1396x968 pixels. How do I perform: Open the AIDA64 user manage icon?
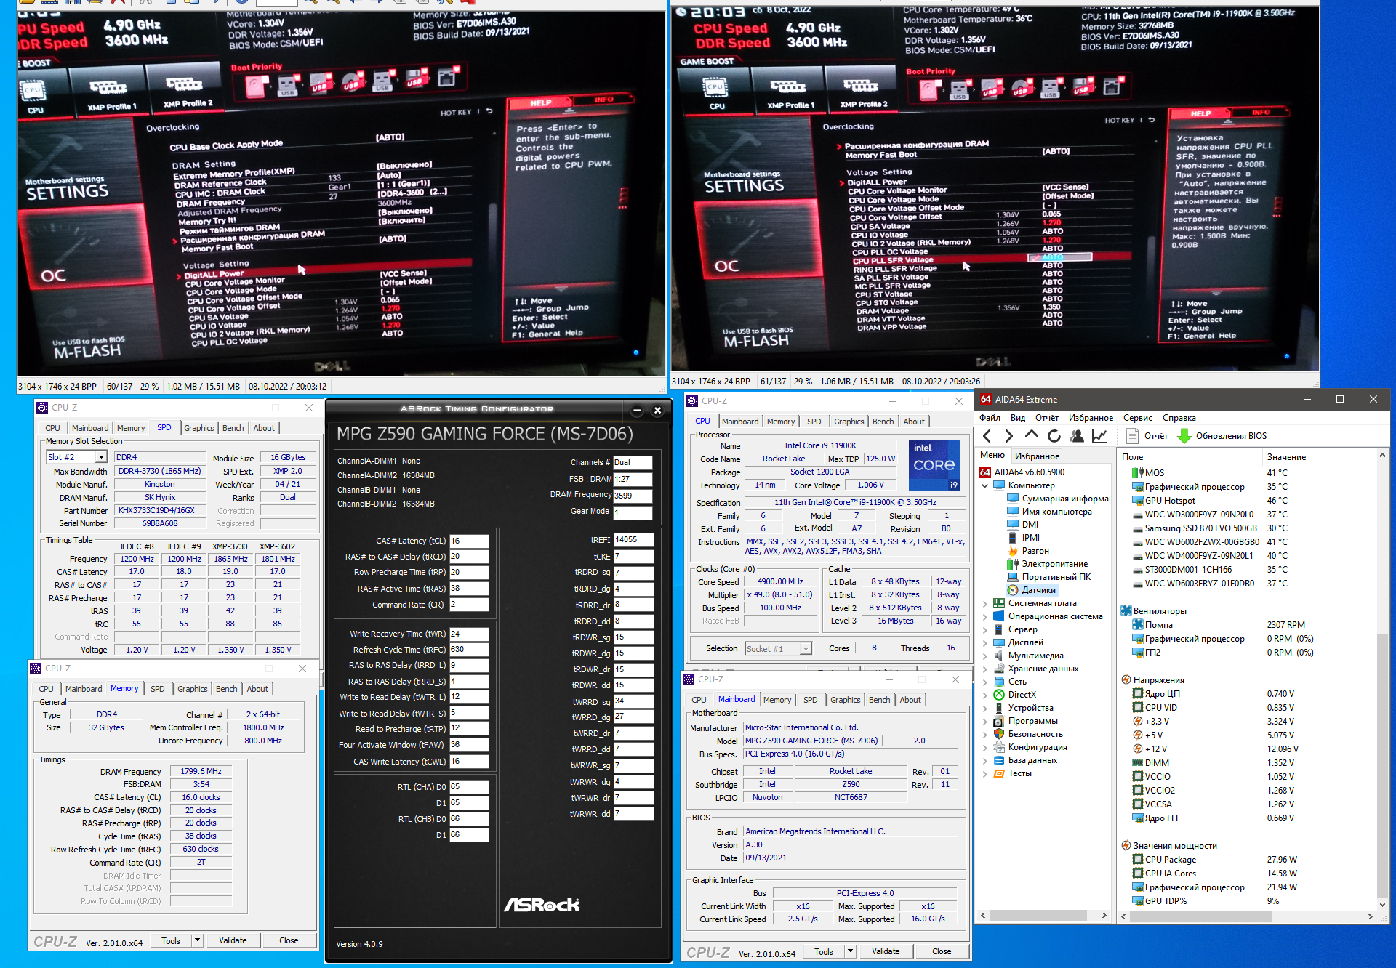[x=1077, y=436]
